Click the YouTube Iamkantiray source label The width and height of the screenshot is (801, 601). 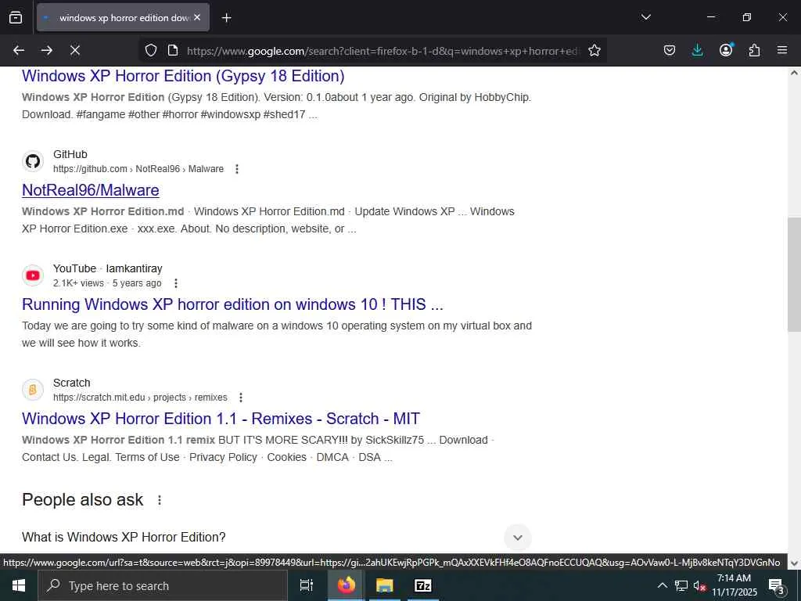(x=108, y=269)
